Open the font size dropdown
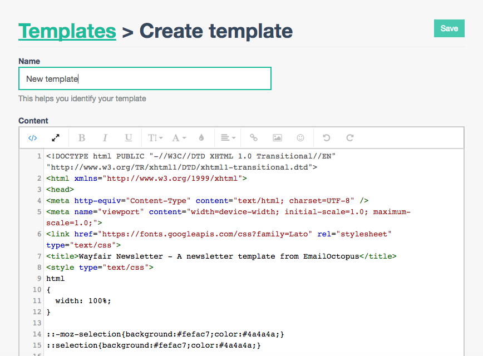Screen dimensions: 483x356 tap(155, 138)
